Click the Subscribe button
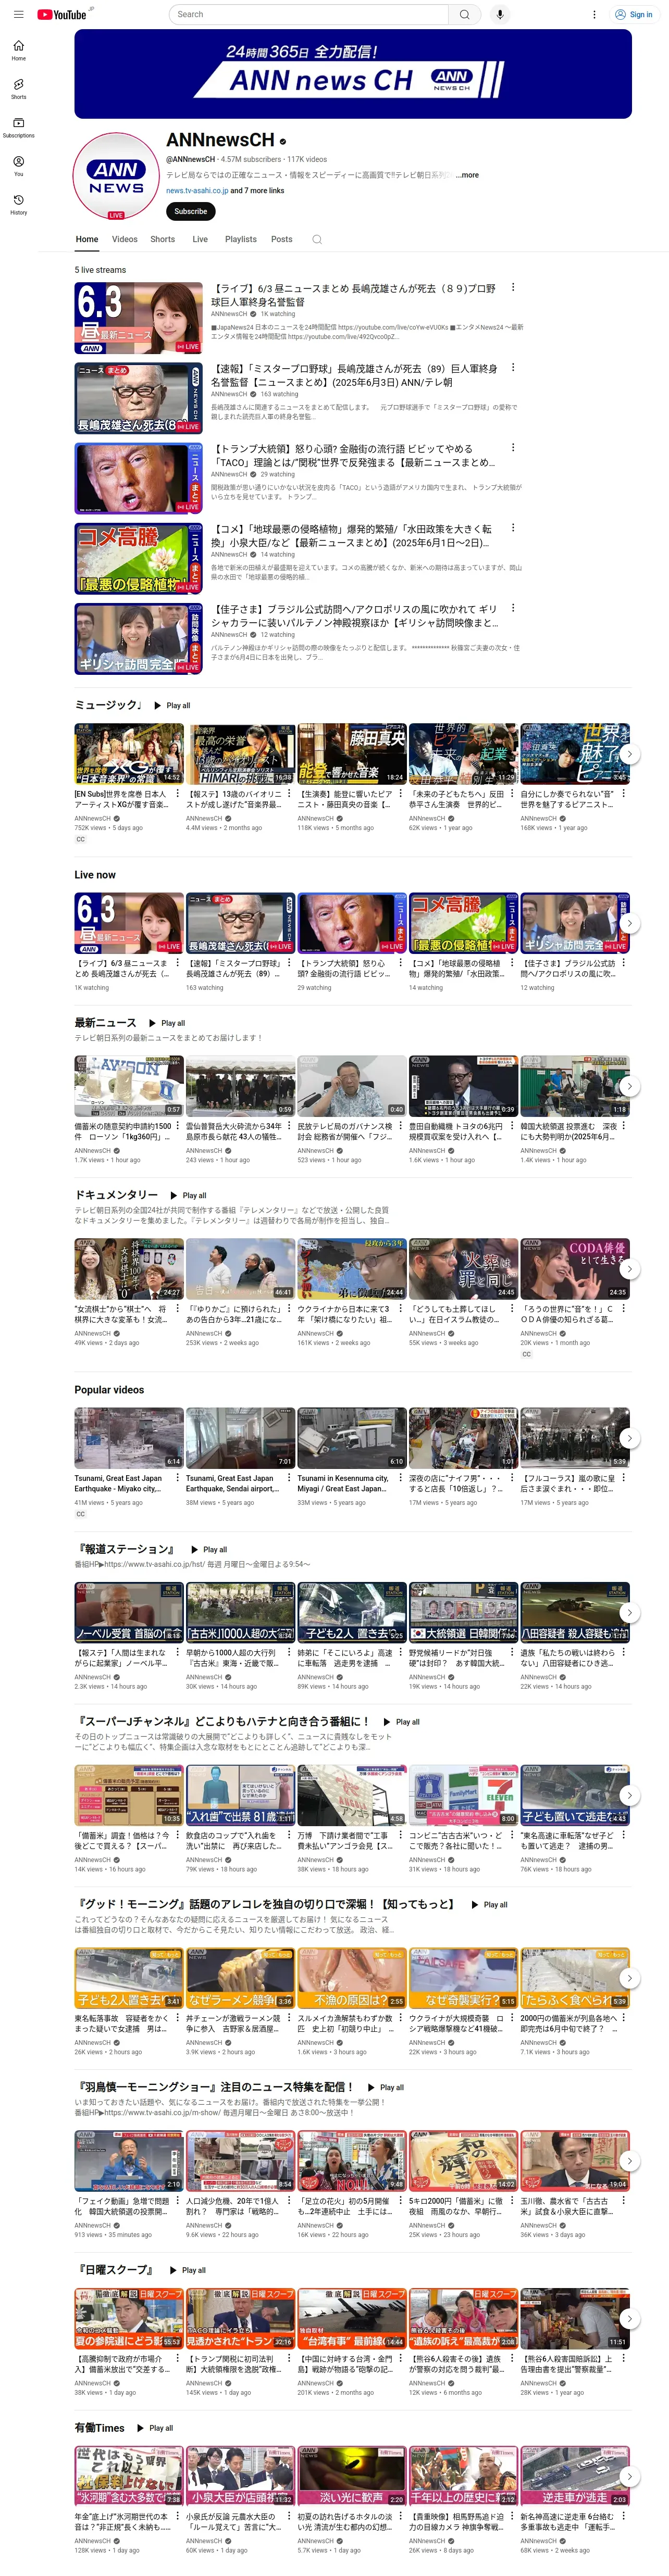 (x=191, y=211)
